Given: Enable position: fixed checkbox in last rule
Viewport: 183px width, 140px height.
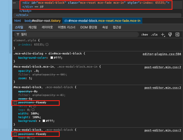Looking at the screenshot, I should (x=15, y=134).
